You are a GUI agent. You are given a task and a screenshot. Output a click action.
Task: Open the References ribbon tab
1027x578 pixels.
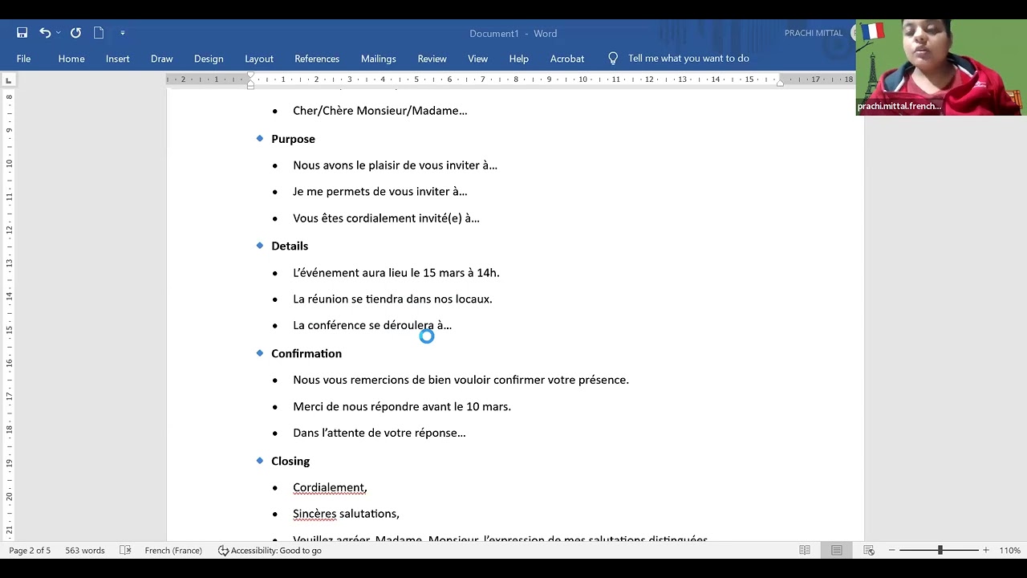tap(317, 59)
